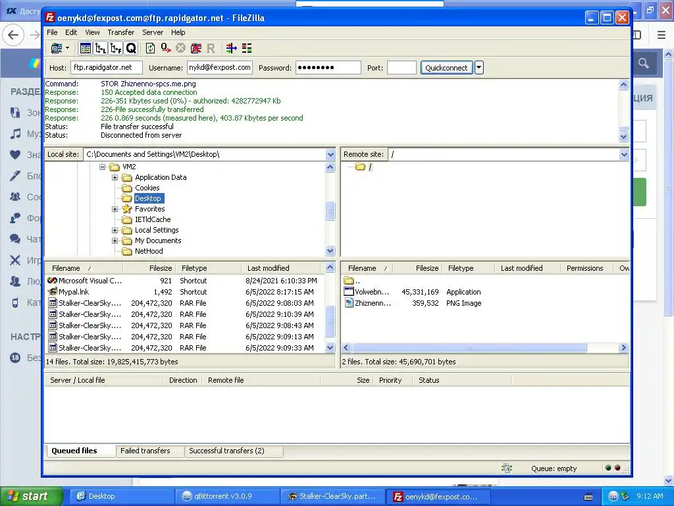Reconnect to last server (R icon)
The height and width of the screenshot is (506, 674).
click(x=211, y=48)
